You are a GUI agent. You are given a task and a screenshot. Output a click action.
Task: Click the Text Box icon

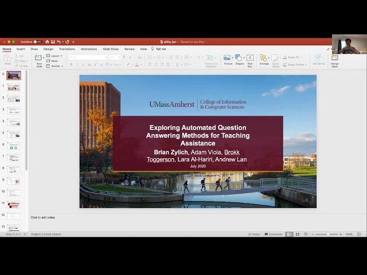click(x=250, y=58)
